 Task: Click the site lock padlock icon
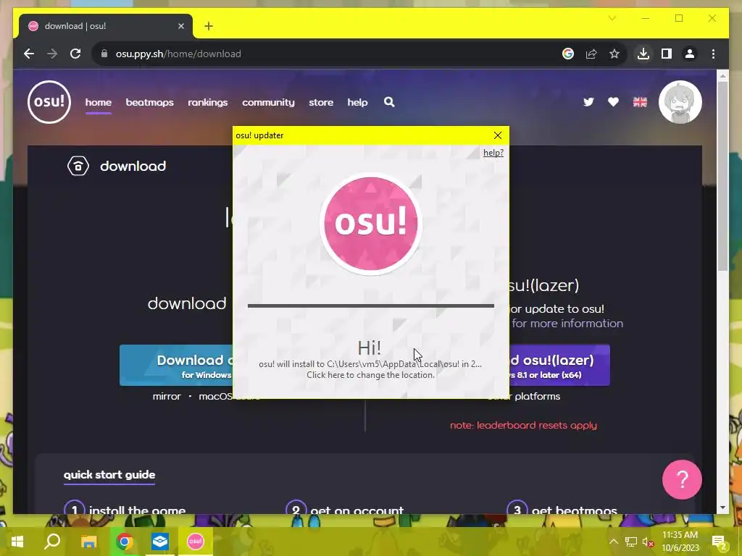pyautogui.click(x=104, y=54)
